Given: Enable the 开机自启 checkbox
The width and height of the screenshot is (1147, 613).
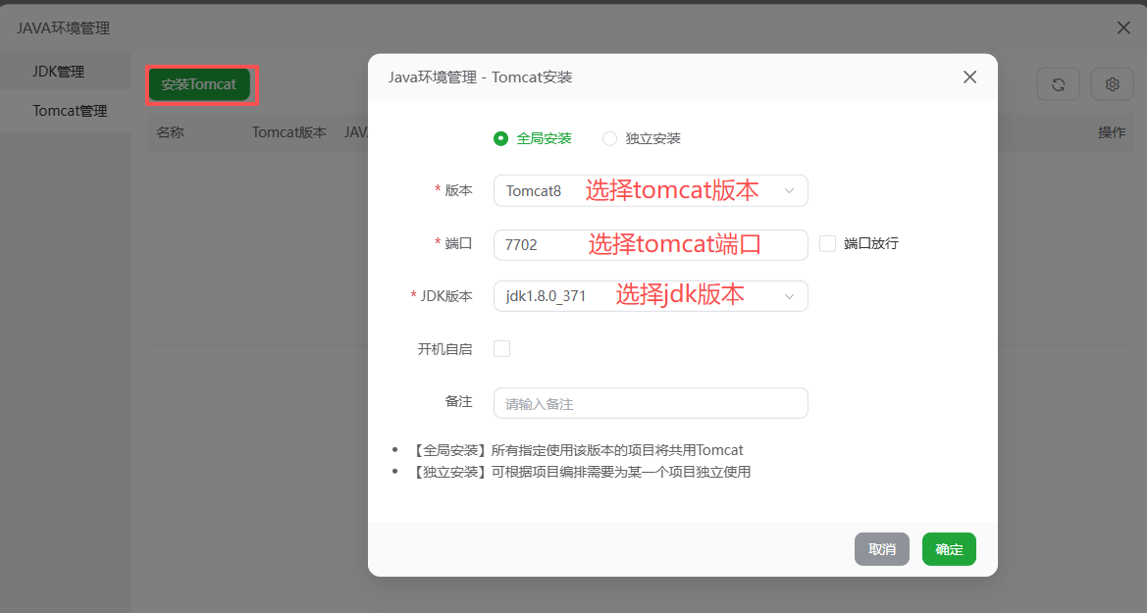Looking at the screenshot, I should (501, 348).
